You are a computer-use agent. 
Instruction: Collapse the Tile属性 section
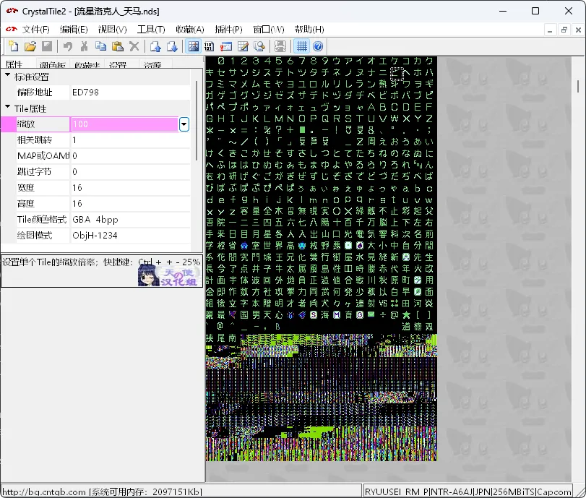click(7, 108)
